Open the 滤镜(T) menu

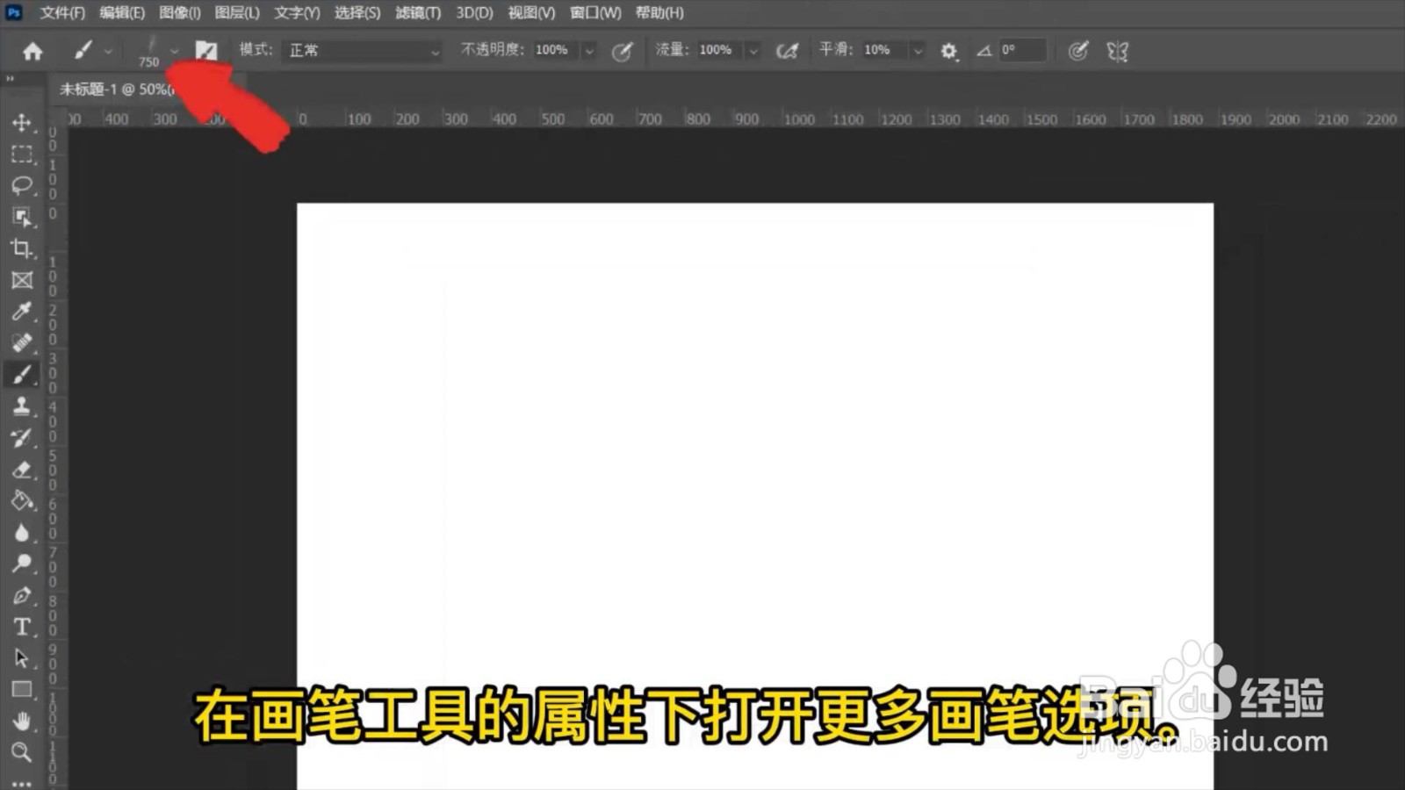pyautogui.click(x=418, y=12)
